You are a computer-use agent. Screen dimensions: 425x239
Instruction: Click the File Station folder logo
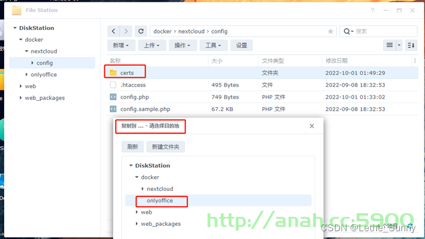pyautogui.click(x=17, y=10)
